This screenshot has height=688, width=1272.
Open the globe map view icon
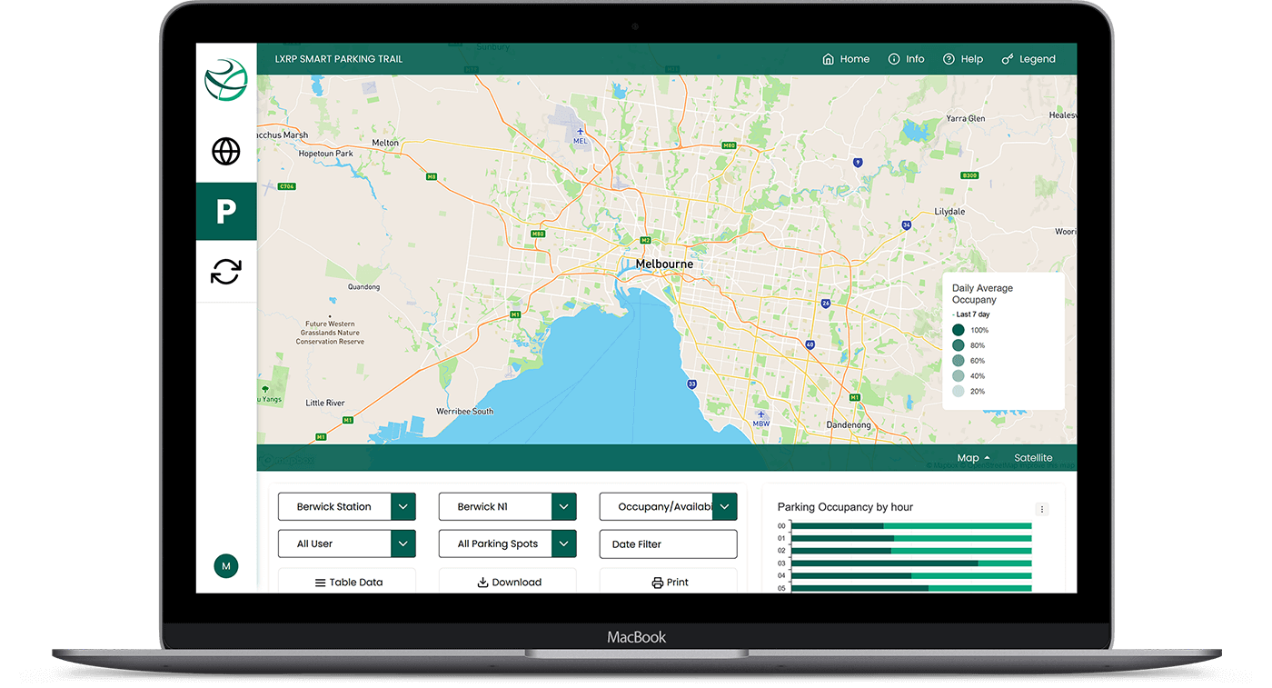pos(226,151)
